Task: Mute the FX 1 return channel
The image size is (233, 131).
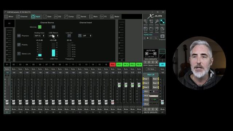Action: [119, 109]
